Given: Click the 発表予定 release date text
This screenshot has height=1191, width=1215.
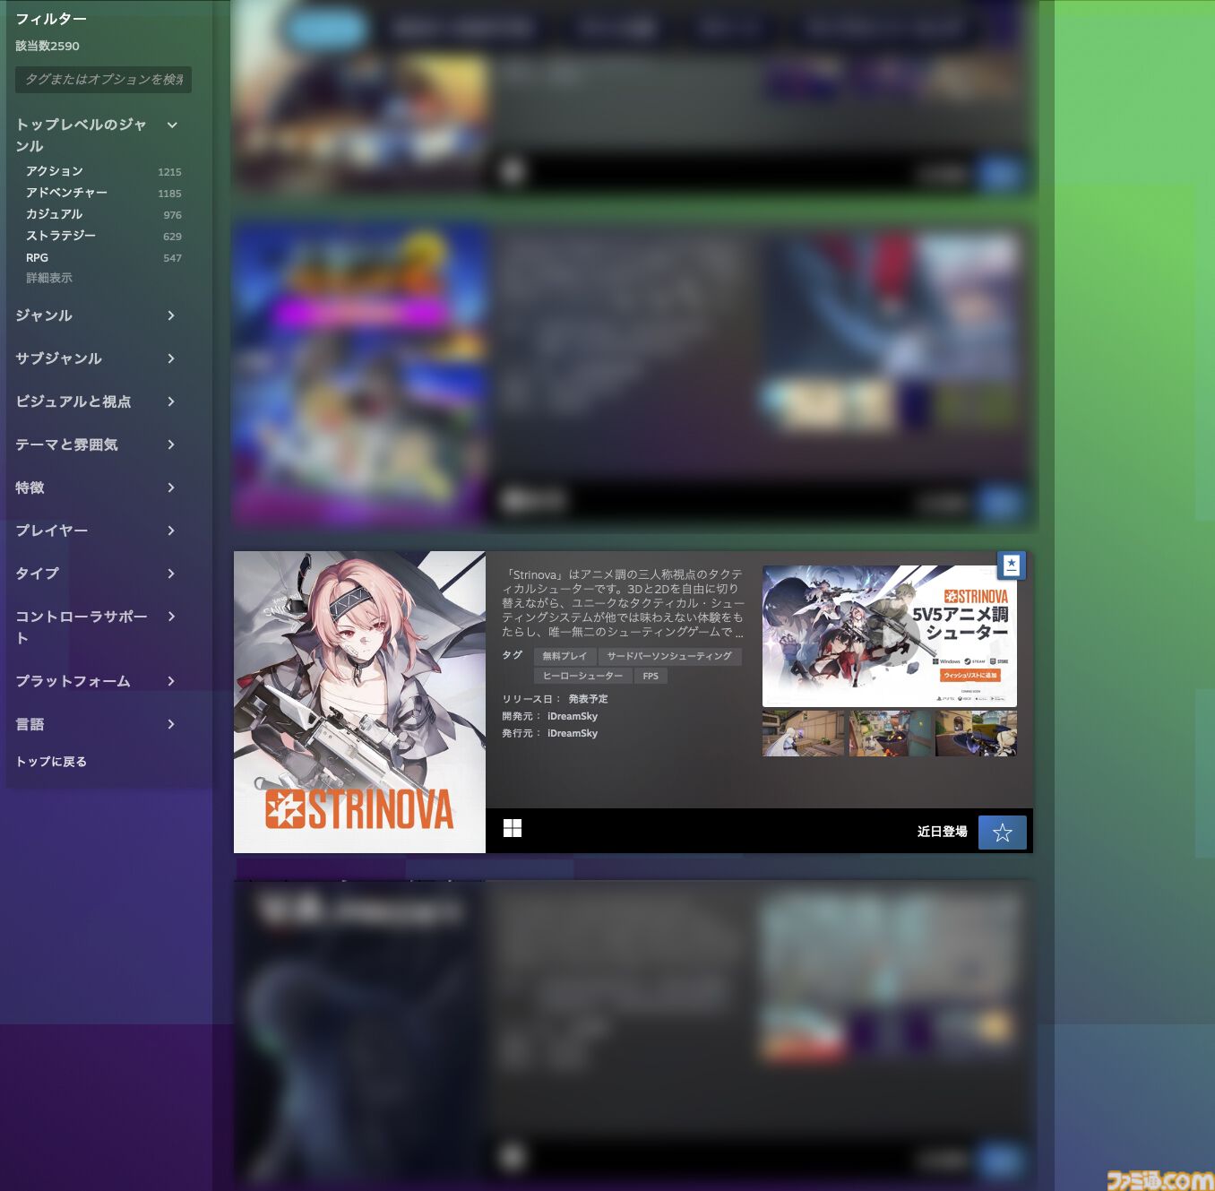Looking at the screenshot, I should pos(588,699).
